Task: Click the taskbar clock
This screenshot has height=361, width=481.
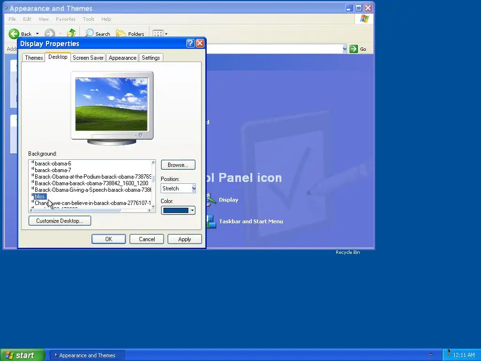Action: click(x=464, y=355)
